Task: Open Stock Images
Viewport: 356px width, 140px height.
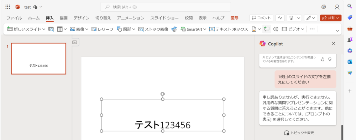Action: point(153,29)
